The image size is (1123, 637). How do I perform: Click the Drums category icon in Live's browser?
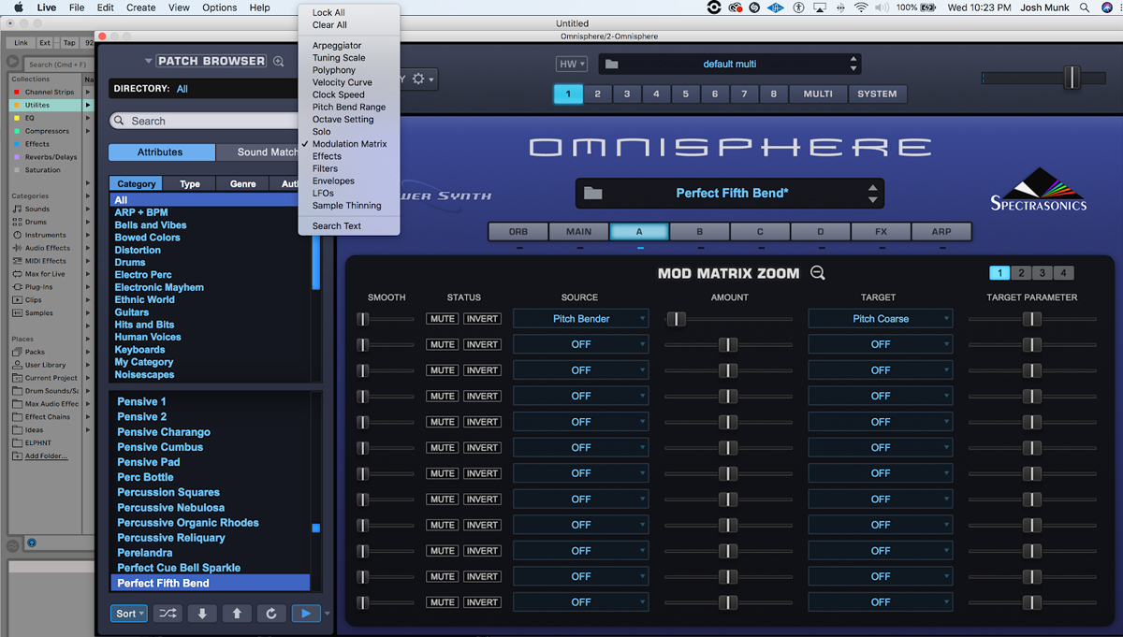[18, 222]
